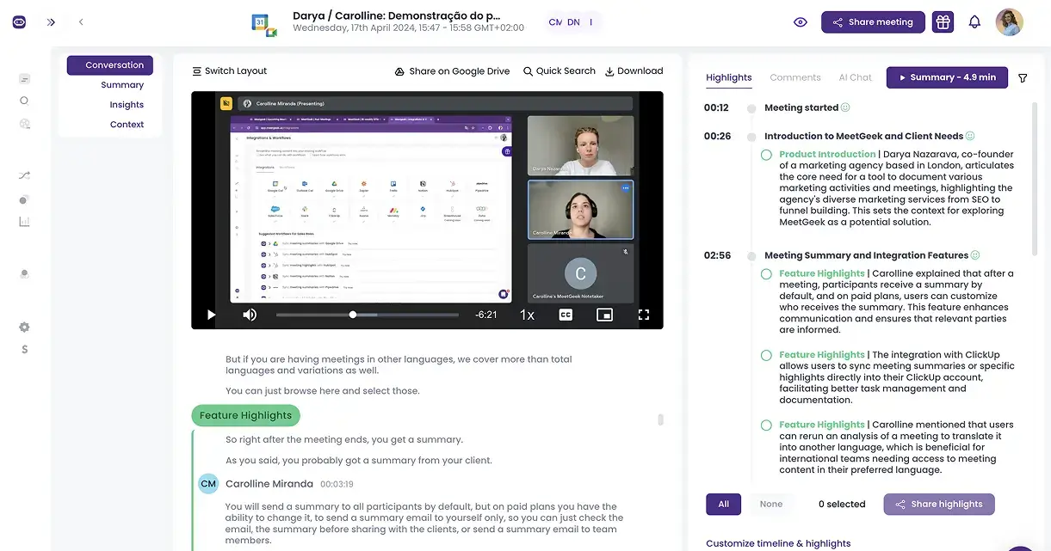The height and width of the screenshot is (551, 1051).
Task: Click the Share meeting button
Action: (873, 21)
